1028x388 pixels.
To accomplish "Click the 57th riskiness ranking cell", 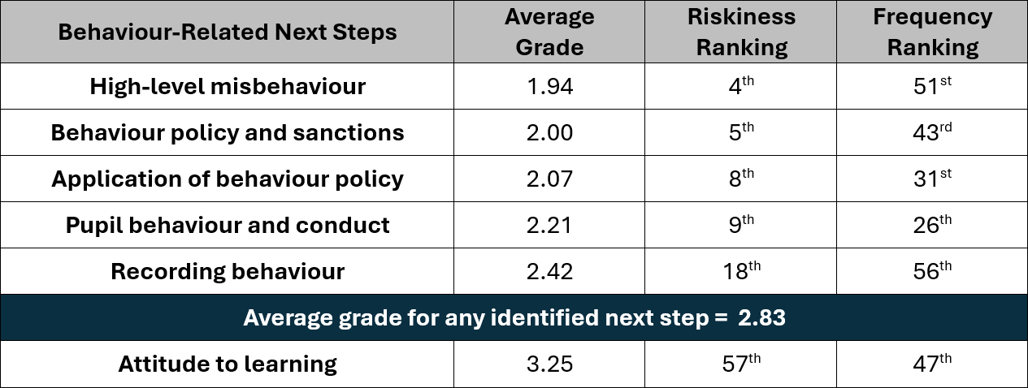I will [741, 364].
